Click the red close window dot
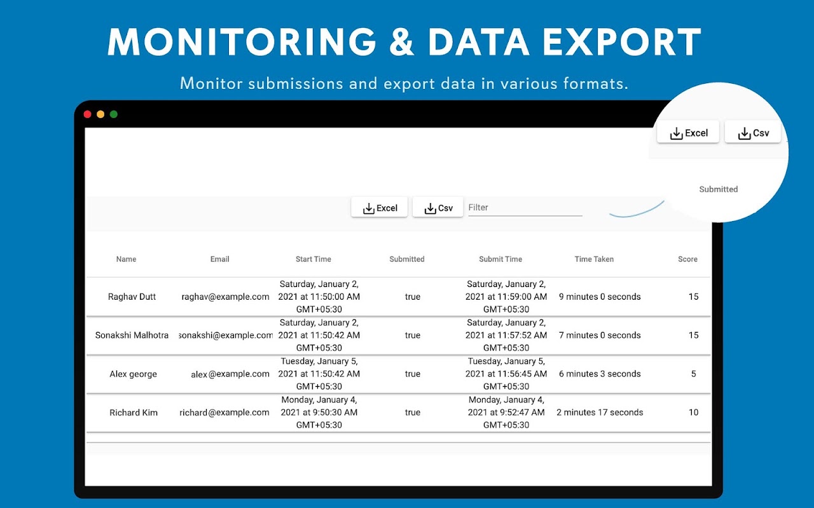Viewport: 814px width, 508px height. (87, 114)
